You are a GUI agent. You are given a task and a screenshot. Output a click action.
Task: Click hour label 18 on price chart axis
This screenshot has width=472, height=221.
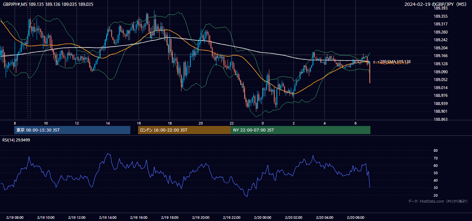point(170,123)
